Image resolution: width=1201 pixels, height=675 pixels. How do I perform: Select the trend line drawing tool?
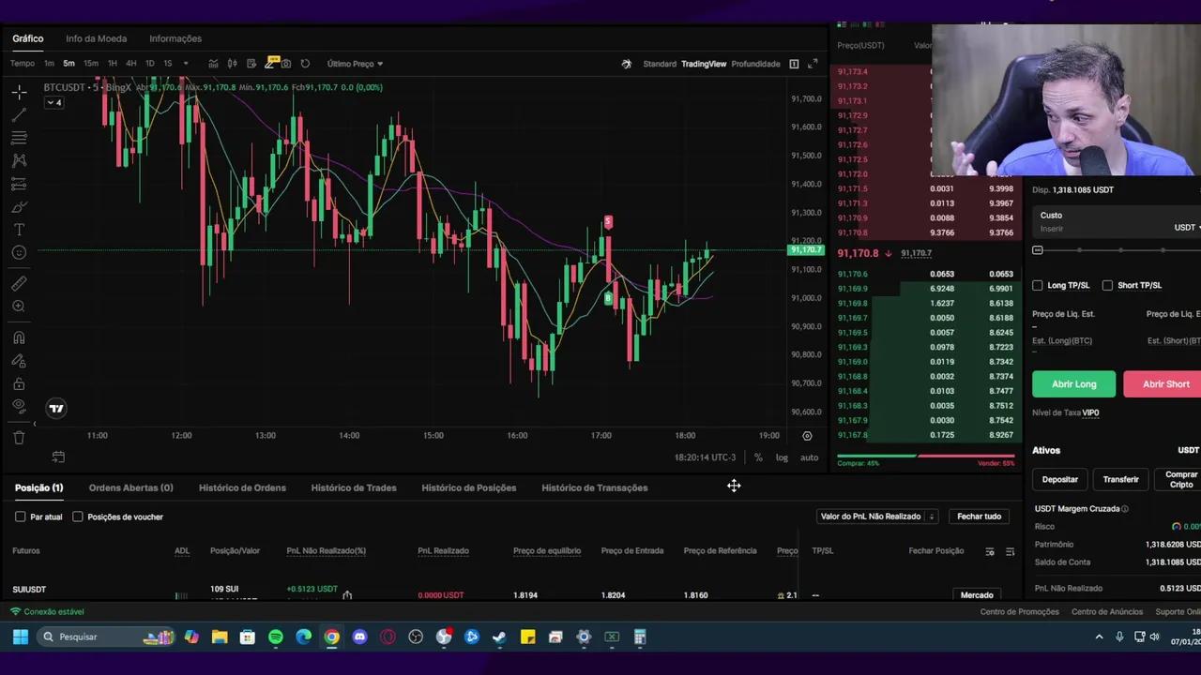coord(19,115)
